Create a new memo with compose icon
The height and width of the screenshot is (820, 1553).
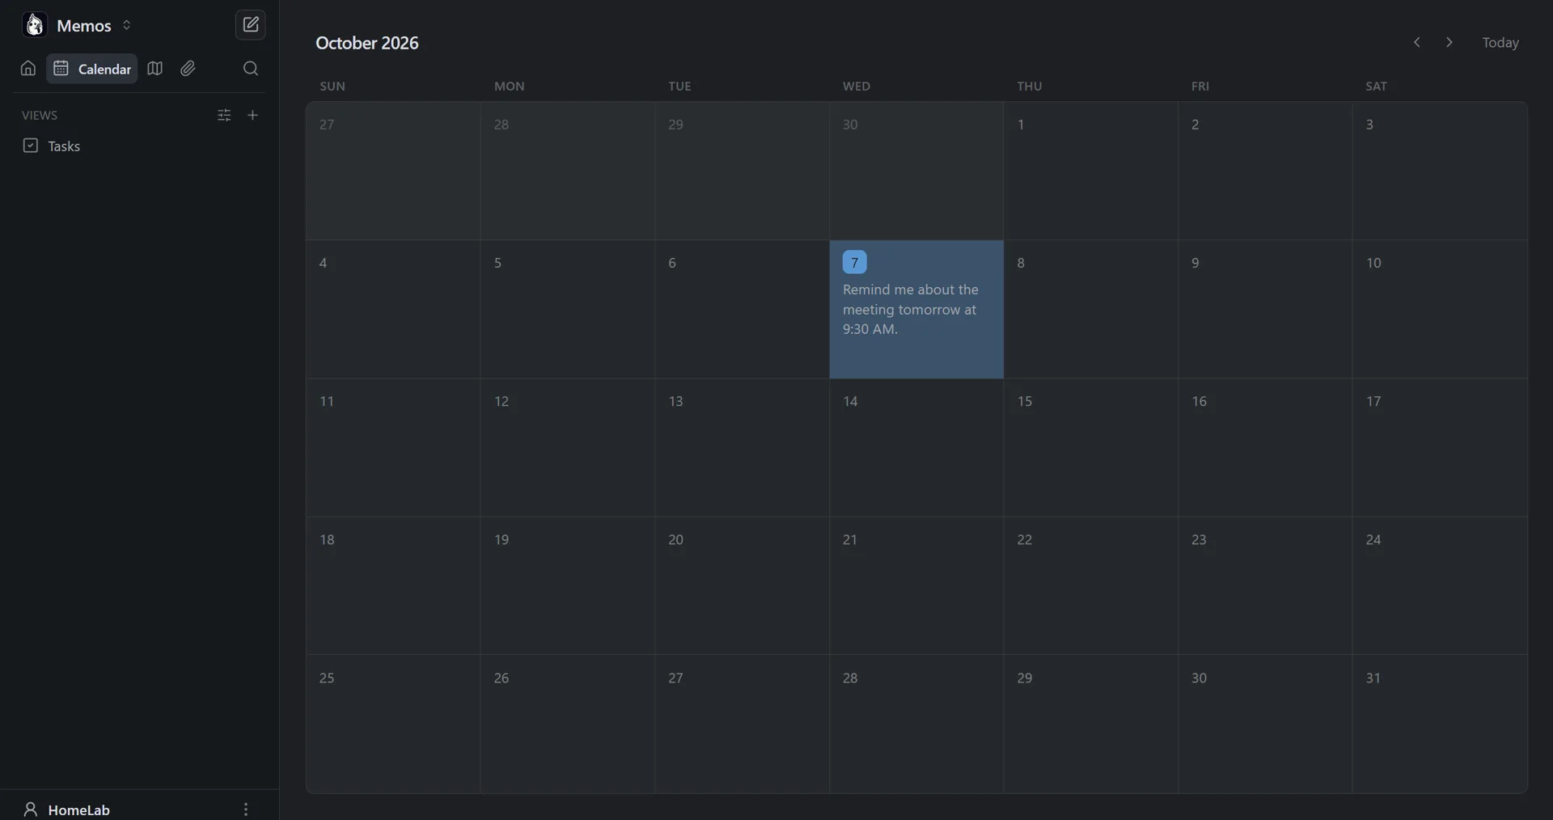click(250, 25)
